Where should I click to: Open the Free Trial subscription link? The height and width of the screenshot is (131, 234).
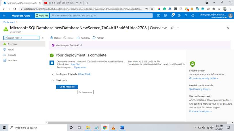coord(75,64)
